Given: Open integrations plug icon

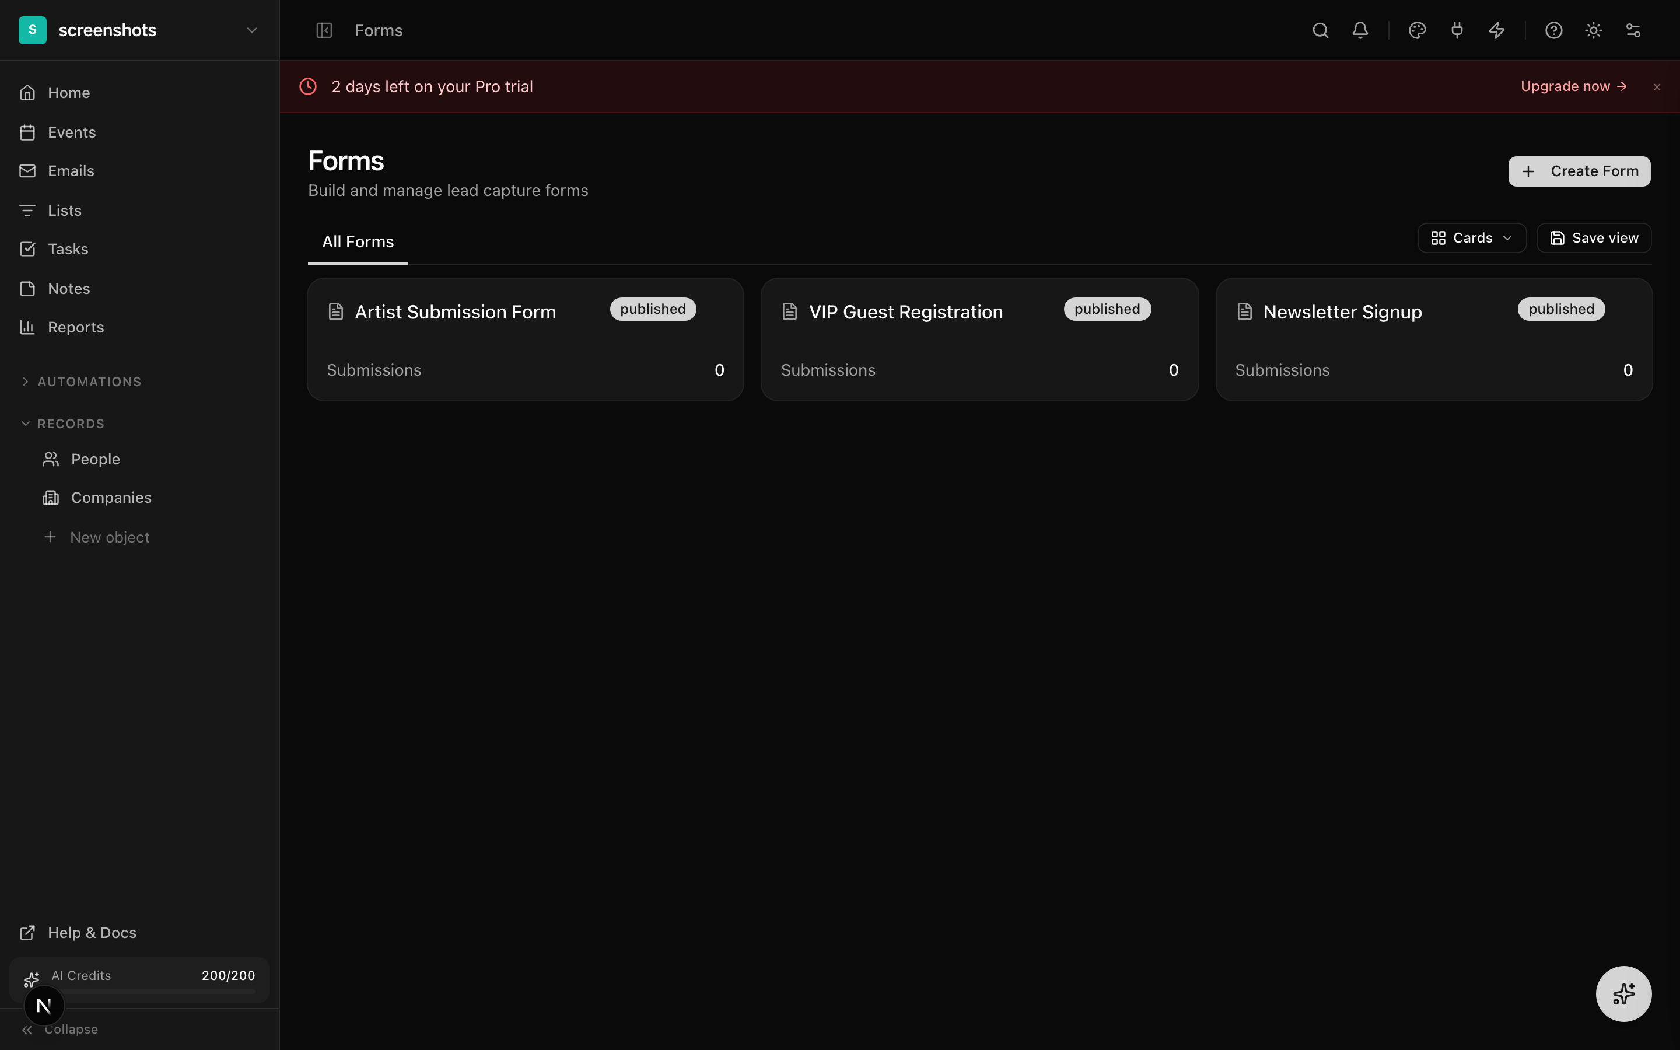Looking at the screenshot, I should [x=1457, y=30].
